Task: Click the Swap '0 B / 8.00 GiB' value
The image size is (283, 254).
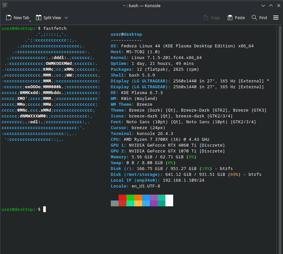Action: pyautogui.click(x=144, y=163)
